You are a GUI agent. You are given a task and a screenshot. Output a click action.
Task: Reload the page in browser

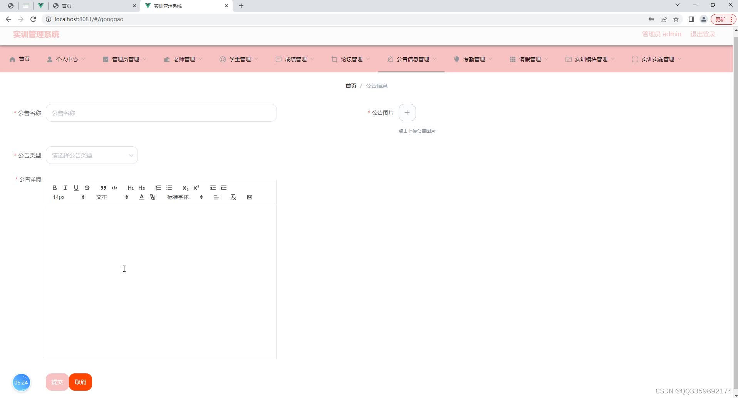(x=33, y=19)
